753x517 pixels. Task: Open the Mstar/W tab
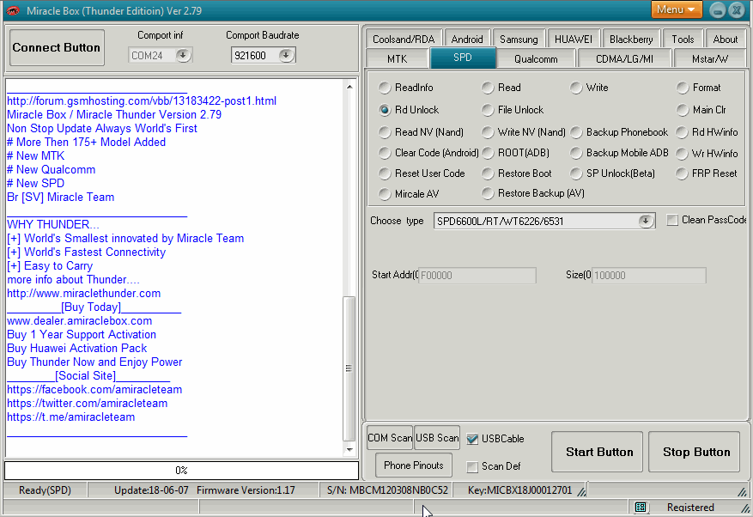point(710,58)
